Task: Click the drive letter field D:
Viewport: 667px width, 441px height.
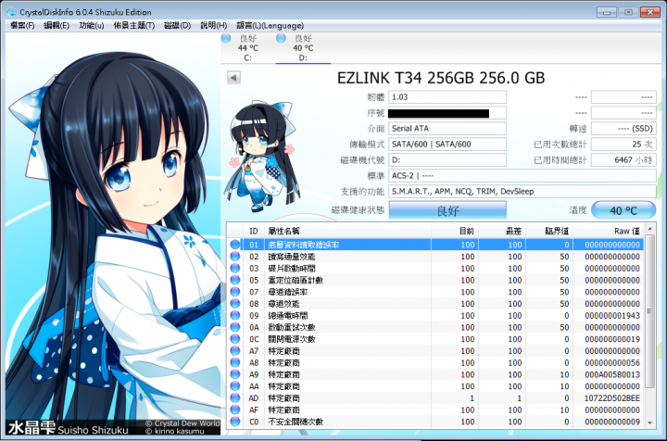Action: tap(447, 160)
